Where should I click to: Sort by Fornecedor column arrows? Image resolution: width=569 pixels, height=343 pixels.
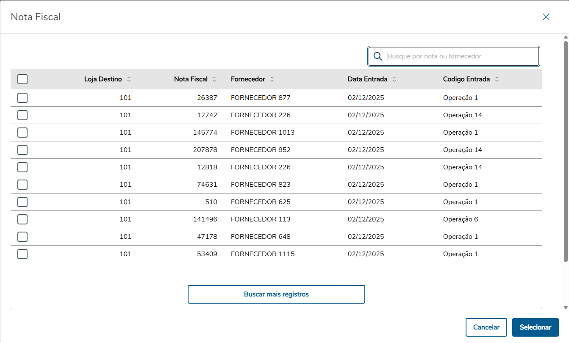[x=272, y=79]
